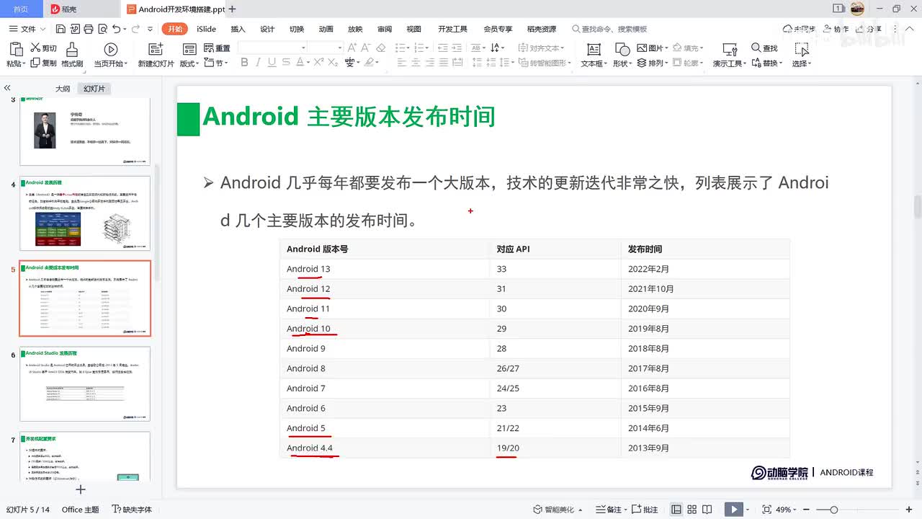Select slide 6 thumbnail Android Studio 发展历程

[x=85, y=383]
